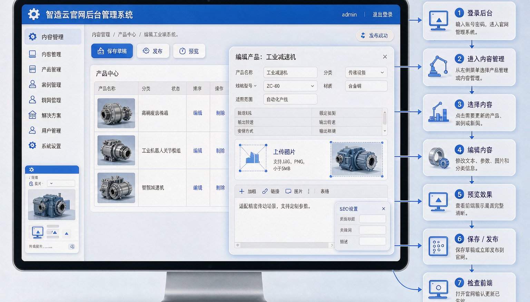Click the 安装方式 parameter cell
530x302 pixels.
273,131
